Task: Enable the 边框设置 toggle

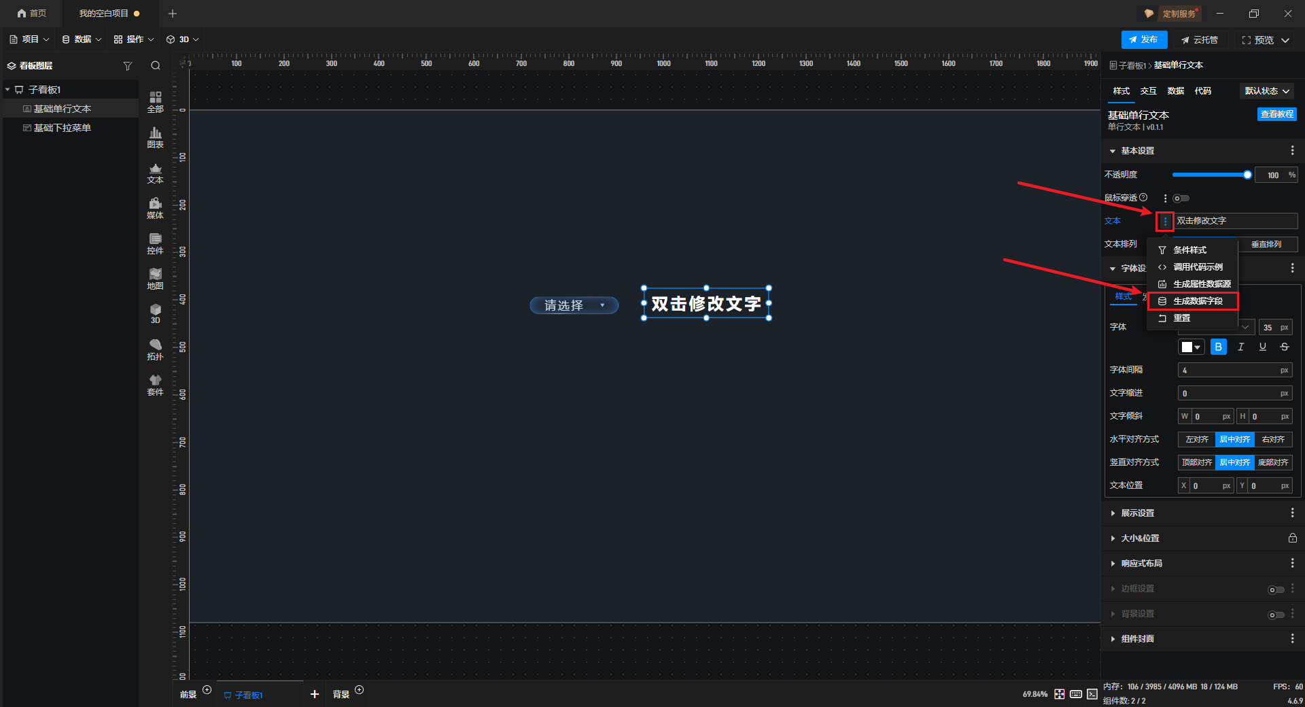Action: coord(1276,589)
